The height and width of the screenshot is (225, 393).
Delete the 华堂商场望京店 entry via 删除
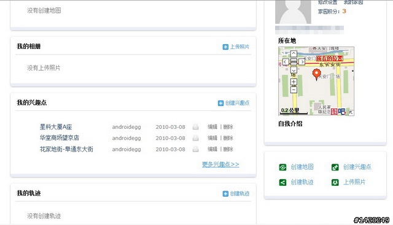(228, 138)
